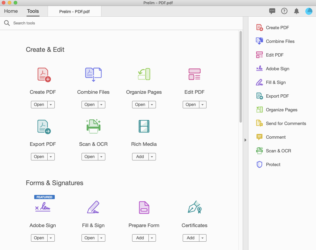Click Open button under Fill & Sign
Screen dimensions: 316x250
90,238
